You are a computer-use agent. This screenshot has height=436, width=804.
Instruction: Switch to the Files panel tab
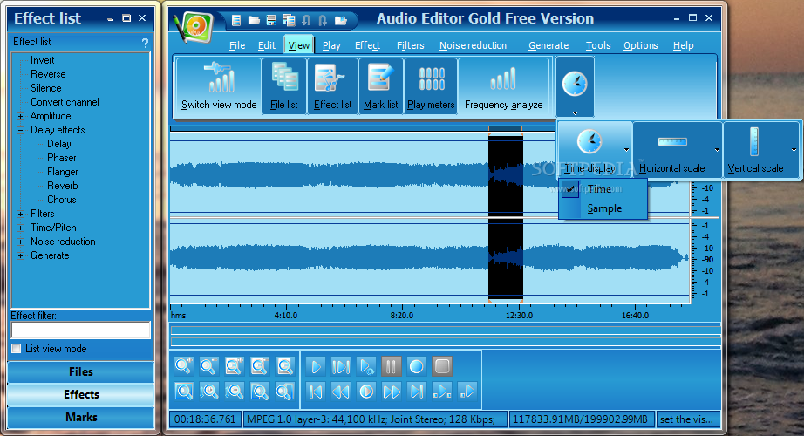(81, 371)
